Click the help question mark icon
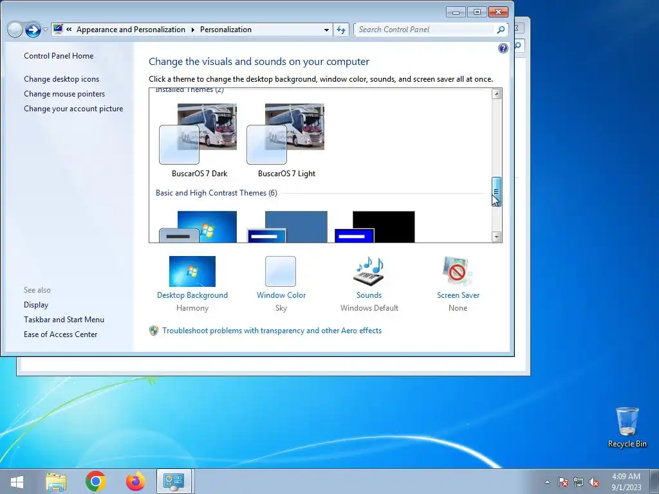Image resolution: width=659 pixels, height=494 pixels. [503, 48]
